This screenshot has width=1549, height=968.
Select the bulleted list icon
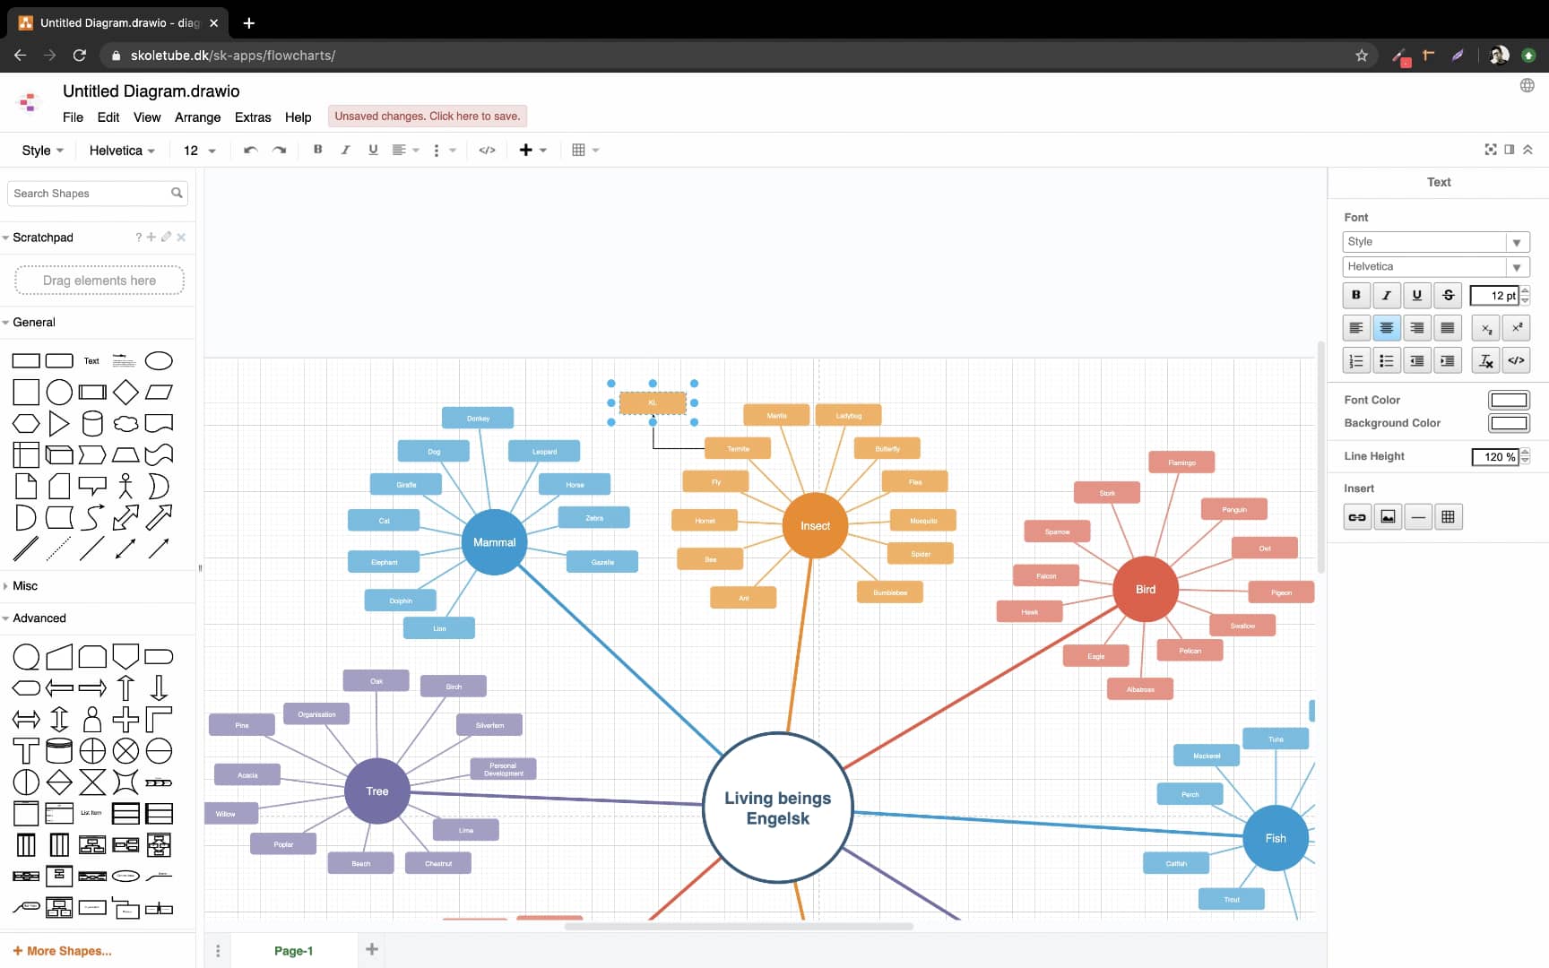pos(1386,359)
